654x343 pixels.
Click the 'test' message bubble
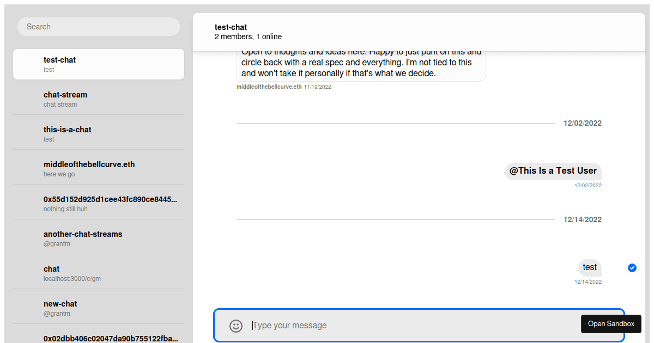point(590,267)
